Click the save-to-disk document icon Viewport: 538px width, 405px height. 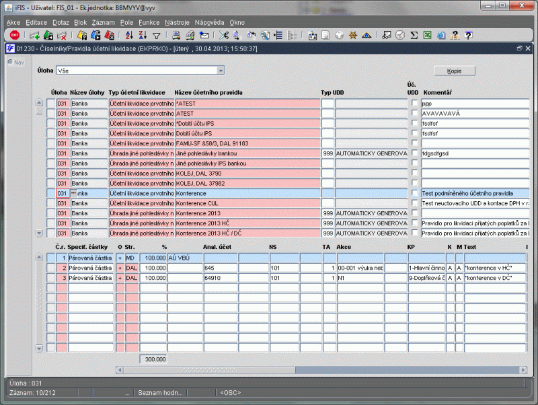point(325,35)
